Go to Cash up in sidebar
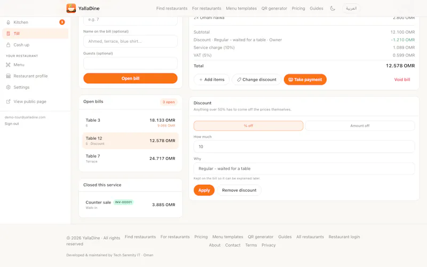 [x=35, y=45]
